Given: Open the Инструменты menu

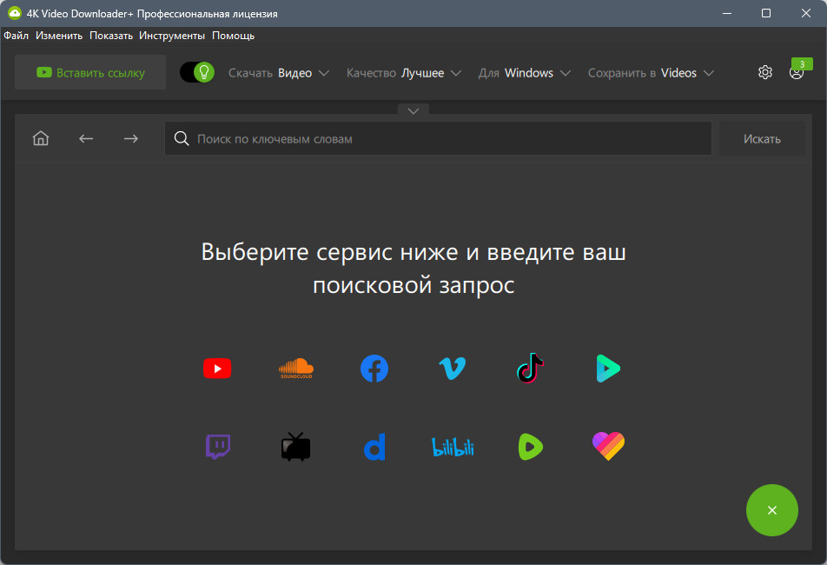Looking at the screenshot, I should coord(172,36).
